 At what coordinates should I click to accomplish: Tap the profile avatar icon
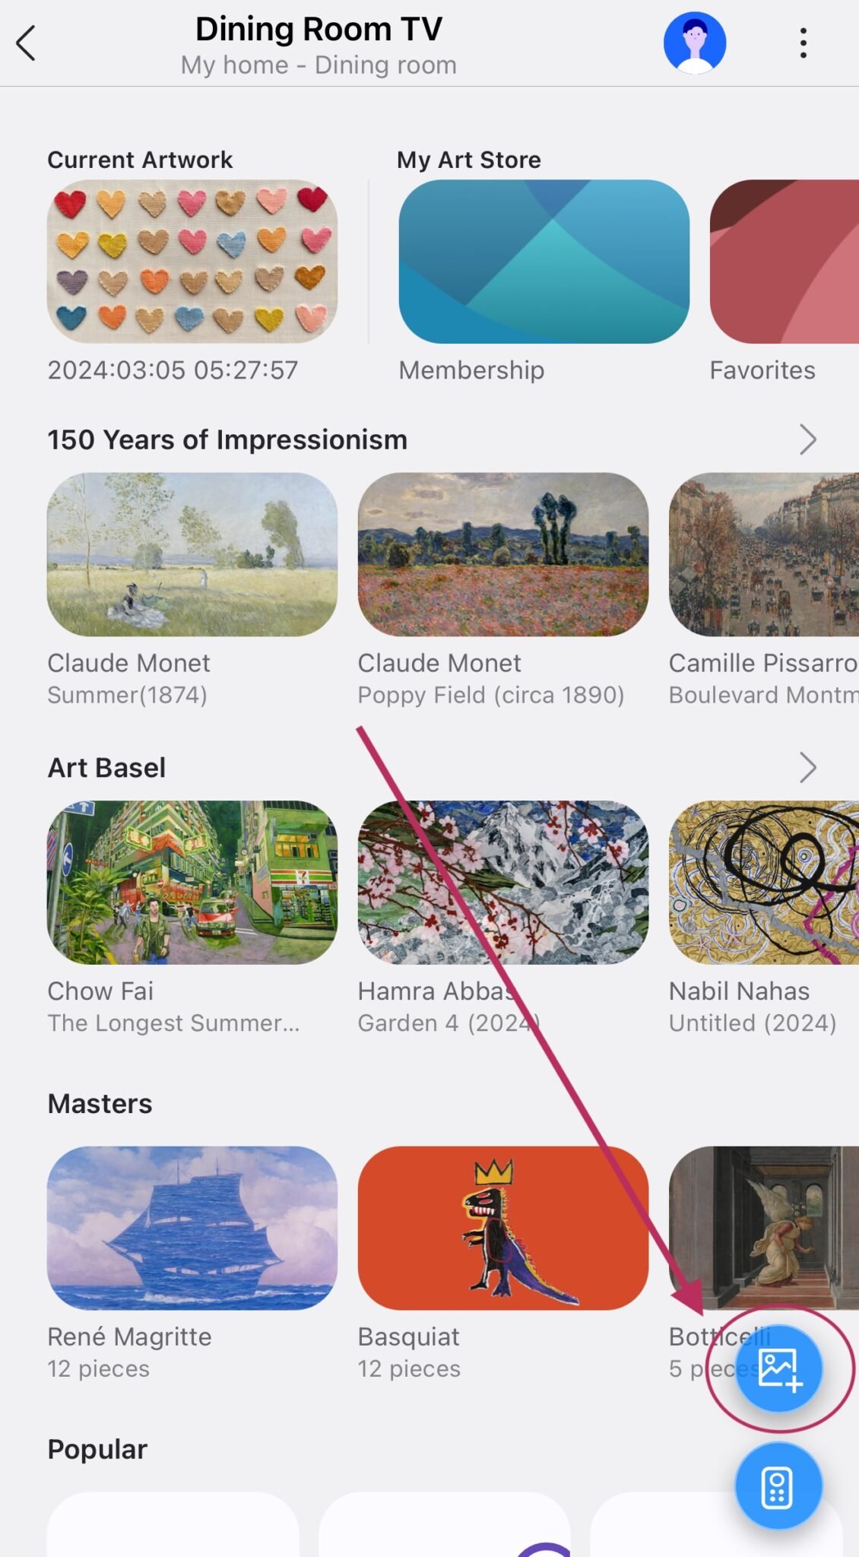point(695,42)
